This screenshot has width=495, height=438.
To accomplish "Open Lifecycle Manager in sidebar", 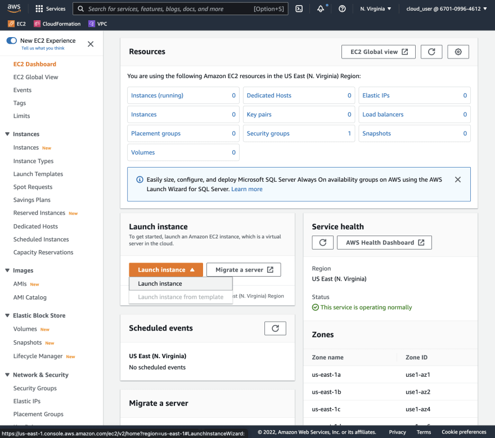I will pos(38,356).
